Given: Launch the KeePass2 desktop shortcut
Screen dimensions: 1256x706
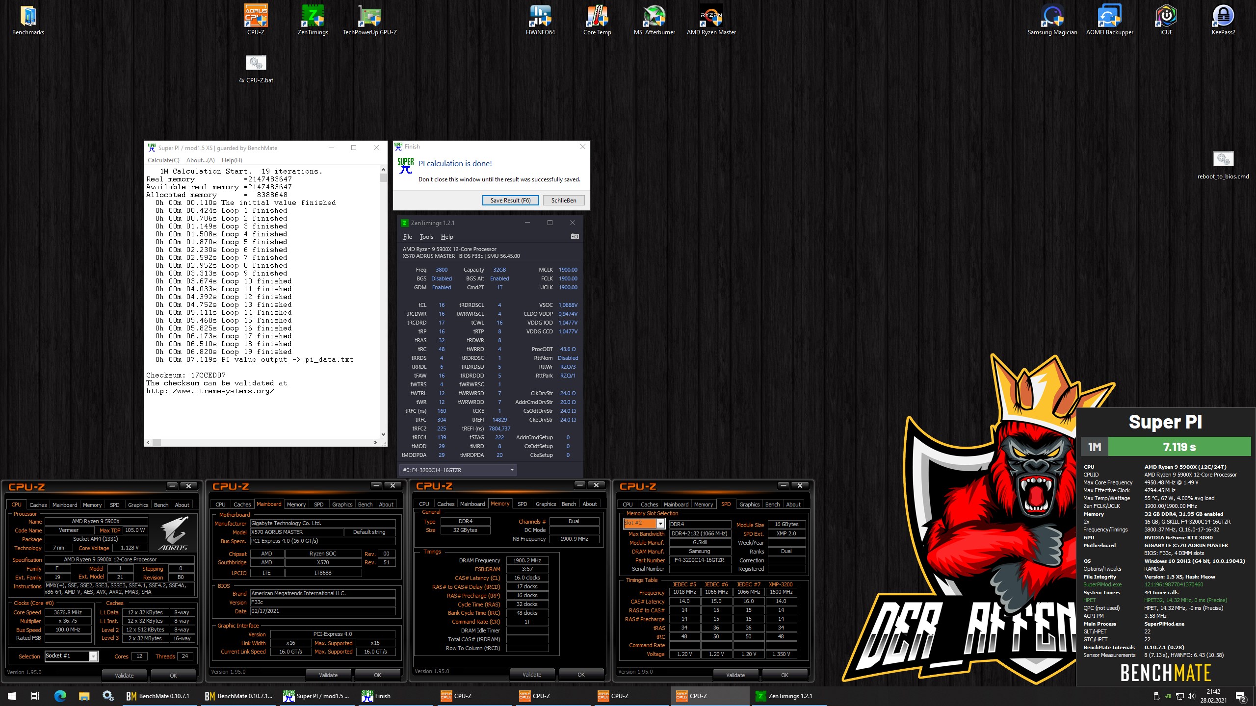Looking at the screenshot, I should 1223,21.
